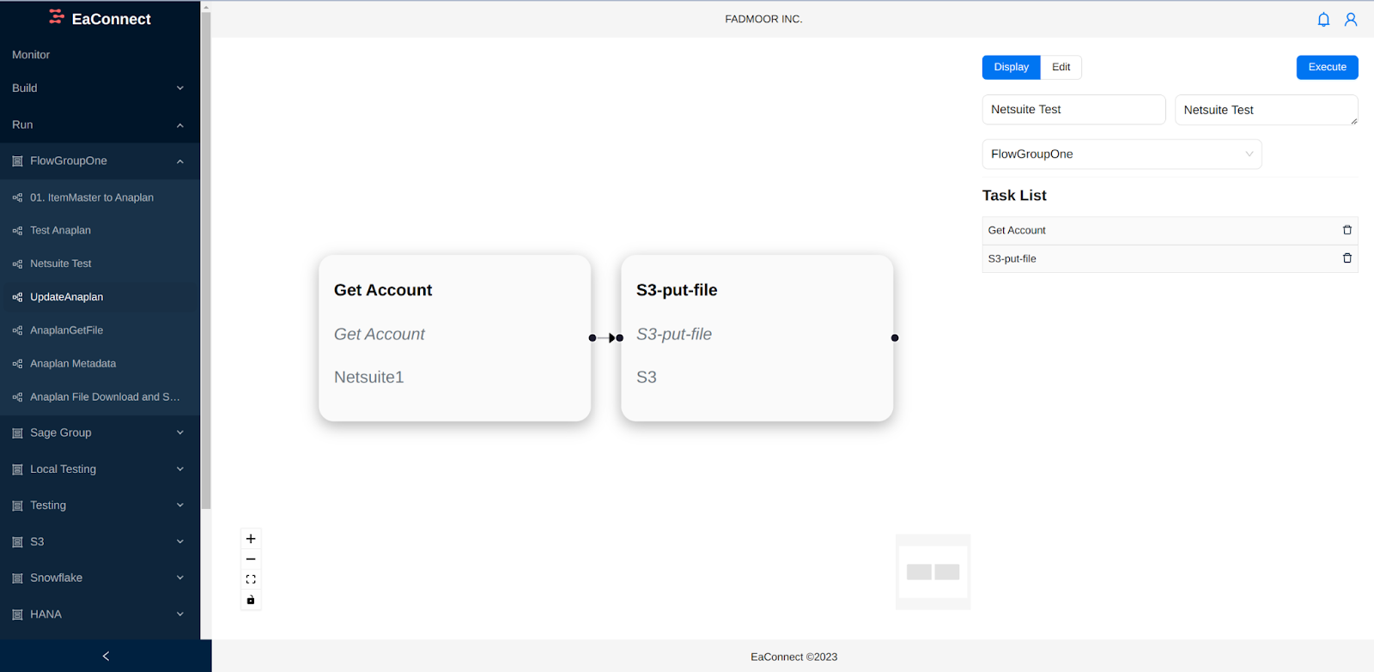The height and width of the screenshot is (672, 1374).
Task: Expand the Sage Group chevron
Action: click(x=180, y=433)
